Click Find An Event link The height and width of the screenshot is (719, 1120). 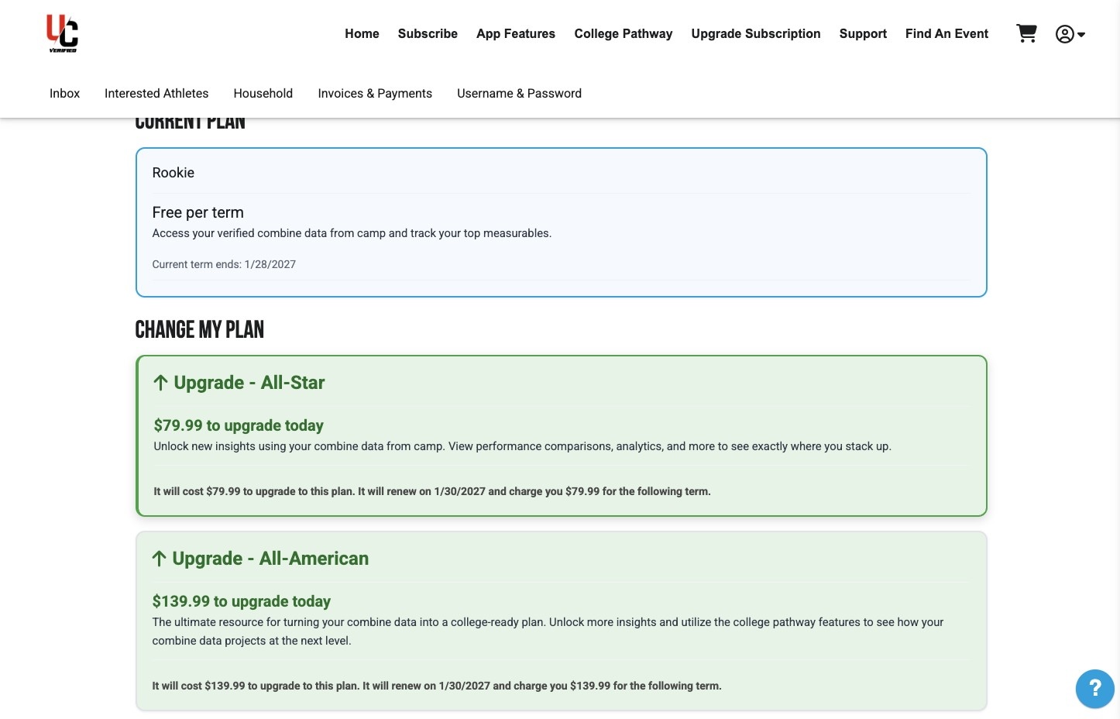click(947, 34)
